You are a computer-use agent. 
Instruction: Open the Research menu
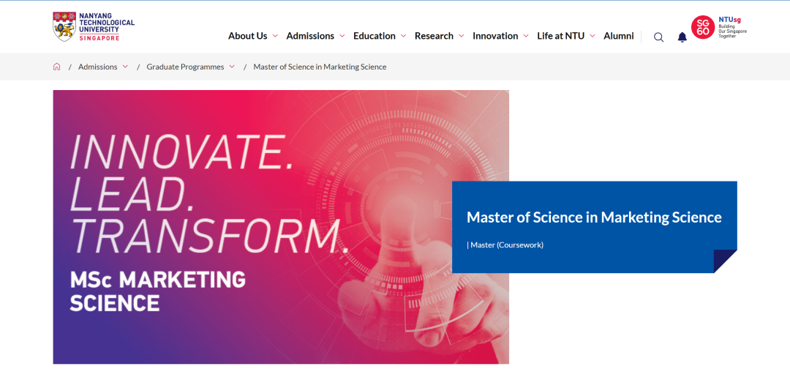pyautogui.click(x=434, y=36)
